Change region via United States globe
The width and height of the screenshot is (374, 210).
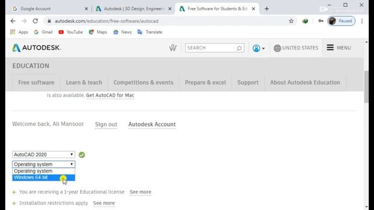tap(296, 48)
